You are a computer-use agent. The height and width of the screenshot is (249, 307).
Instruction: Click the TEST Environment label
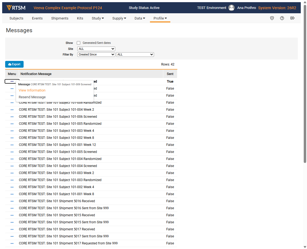click(x=212, y=8)
